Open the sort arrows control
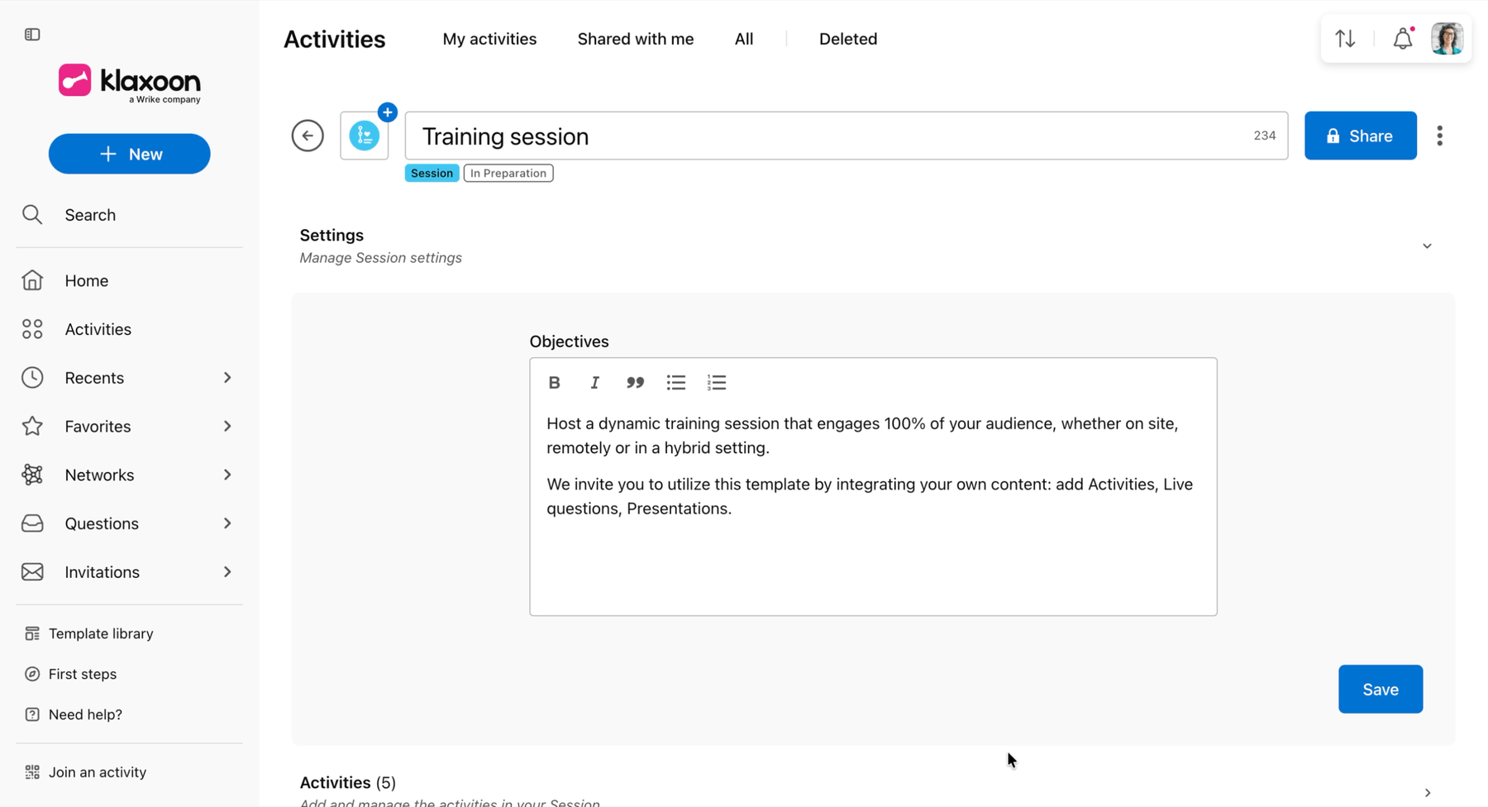This screenshot has height=807, width=1488. (x=1345, y=38)
